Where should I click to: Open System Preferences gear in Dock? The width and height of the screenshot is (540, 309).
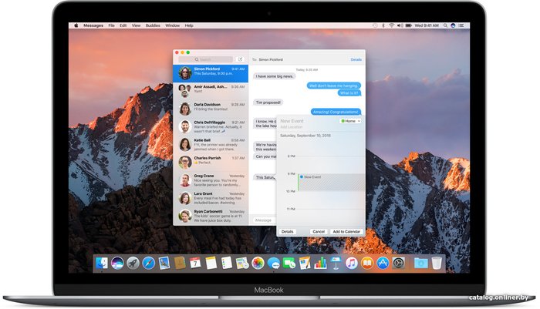click(x=399, y=264)
